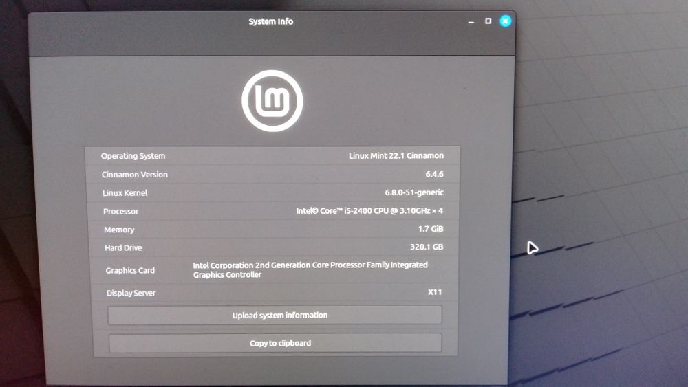Click the Linux Mint logo
Screen dimensions: 688x387
(x=272, y=101)
